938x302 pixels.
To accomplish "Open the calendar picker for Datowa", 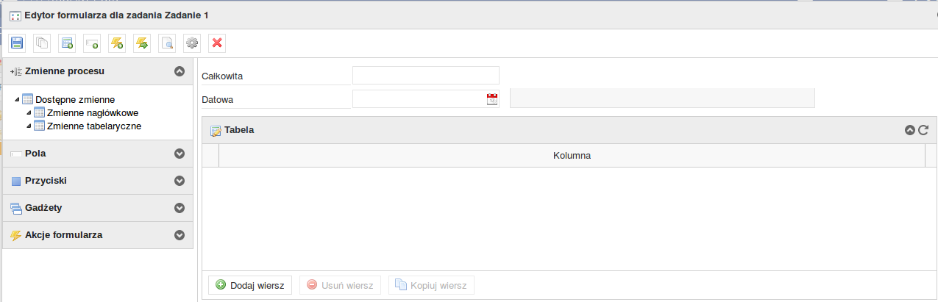I will [x=492, y=99].
